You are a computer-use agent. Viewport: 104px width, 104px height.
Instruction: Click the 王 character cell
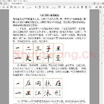point(58,48)
